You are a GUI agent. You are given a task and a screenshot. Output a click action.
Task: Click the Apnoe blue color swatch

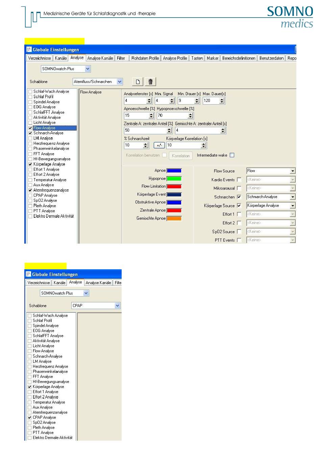point(174,171)
